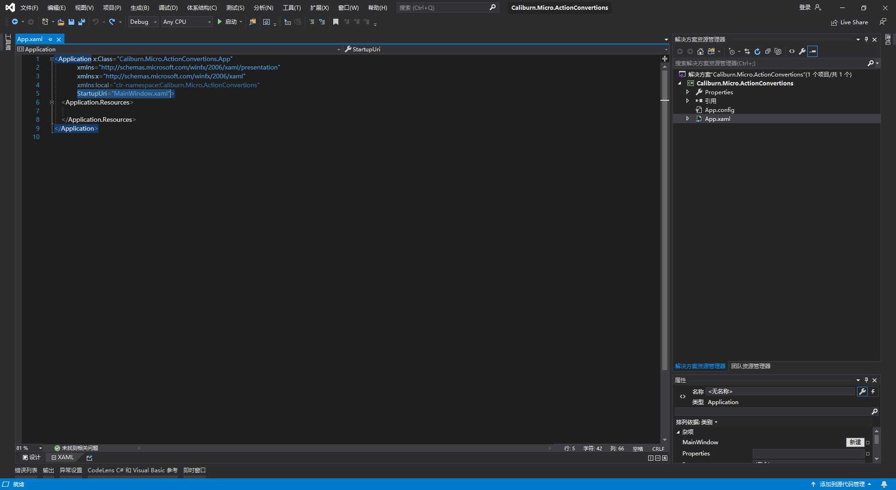Click the open file folder icon
The image size is (896, 490).
61,22
